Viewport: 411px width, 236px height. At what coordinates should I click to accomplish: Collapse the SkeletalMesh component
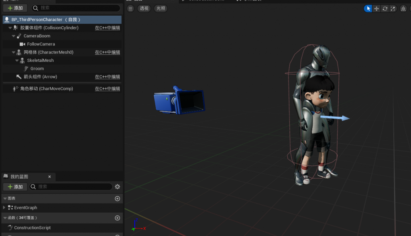point(17,60)
